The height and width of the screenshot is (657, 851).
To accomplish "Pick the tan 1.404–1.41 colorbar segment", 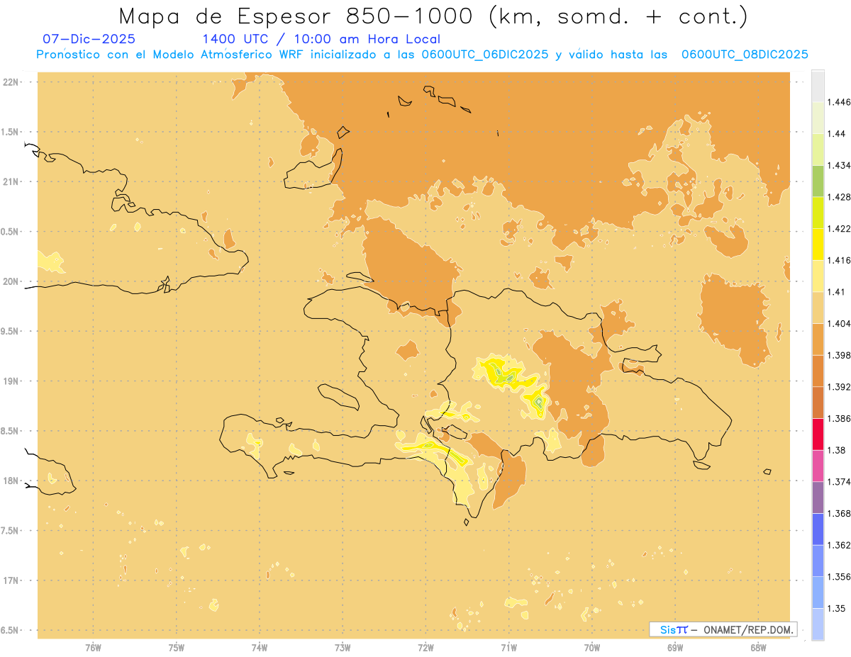I will (x=818, y=307).
